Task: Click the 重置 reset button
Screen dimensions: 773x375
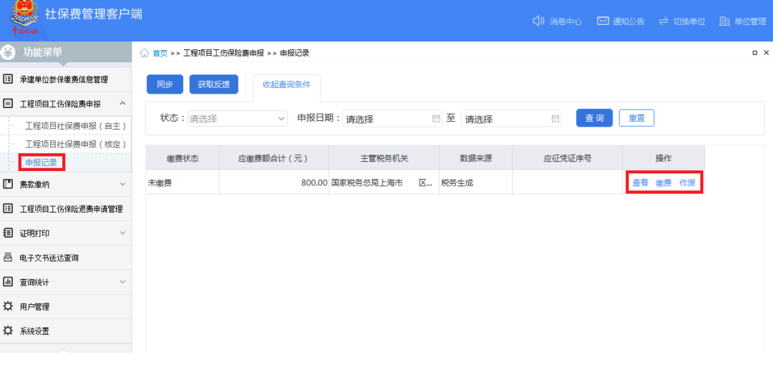Action: click(636, 118)
